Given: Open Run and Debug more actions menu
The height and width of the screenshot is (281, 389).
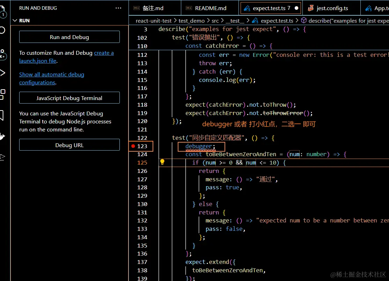Looking at the screenshot, I should tap(118, 8).
